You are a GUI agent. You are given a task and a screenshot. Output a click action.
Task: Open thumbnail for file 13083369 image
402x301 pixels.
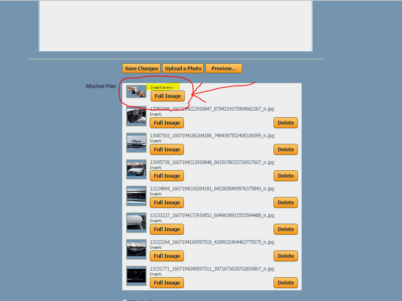coord(136,116)
